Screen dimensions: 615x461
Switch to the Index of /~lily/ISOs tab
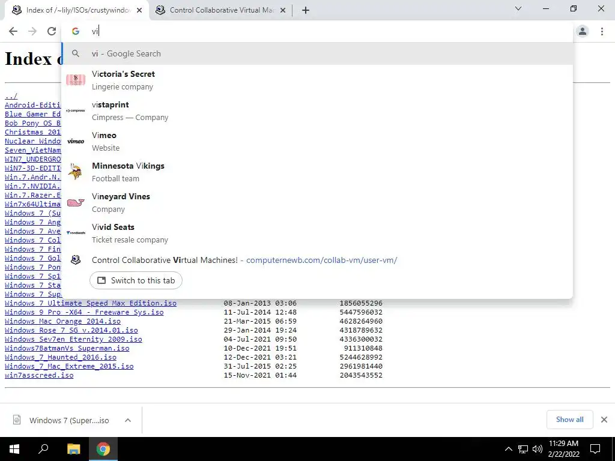pyautogui.click(x=76, y=11)
